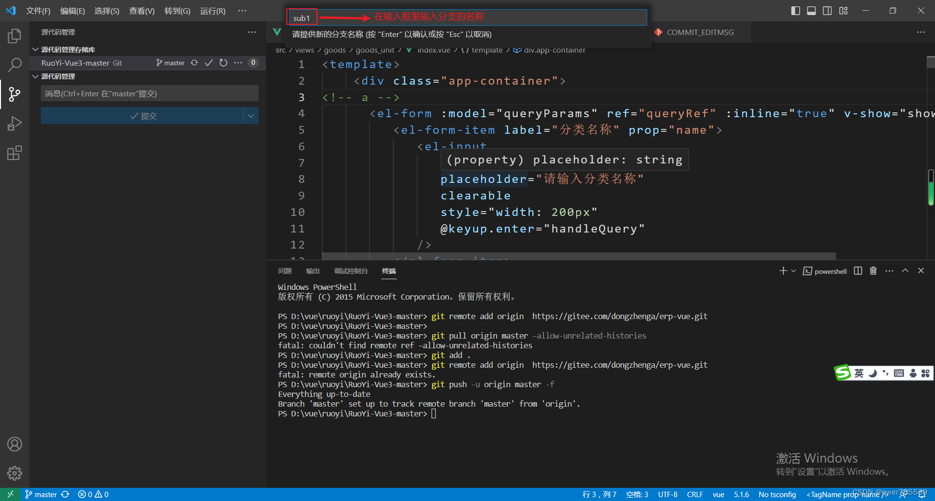Open the Explorer view in activity bar

15,36
